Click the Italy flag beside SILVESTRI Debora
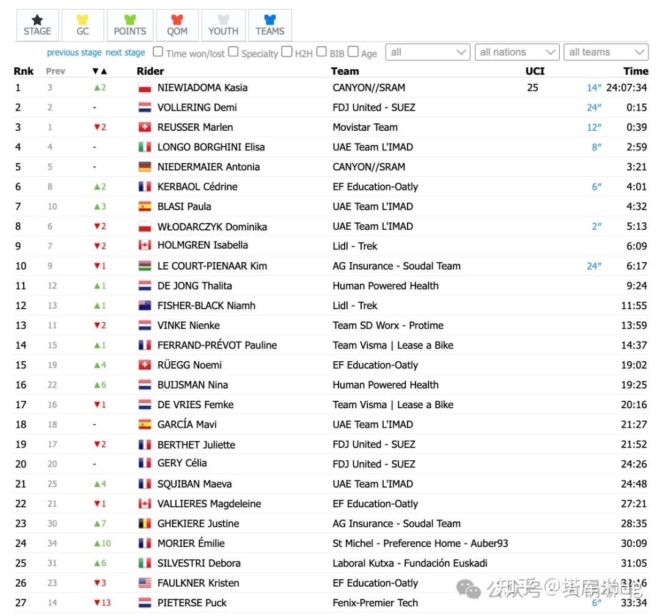660x616 pixels. tap(145, 563)
